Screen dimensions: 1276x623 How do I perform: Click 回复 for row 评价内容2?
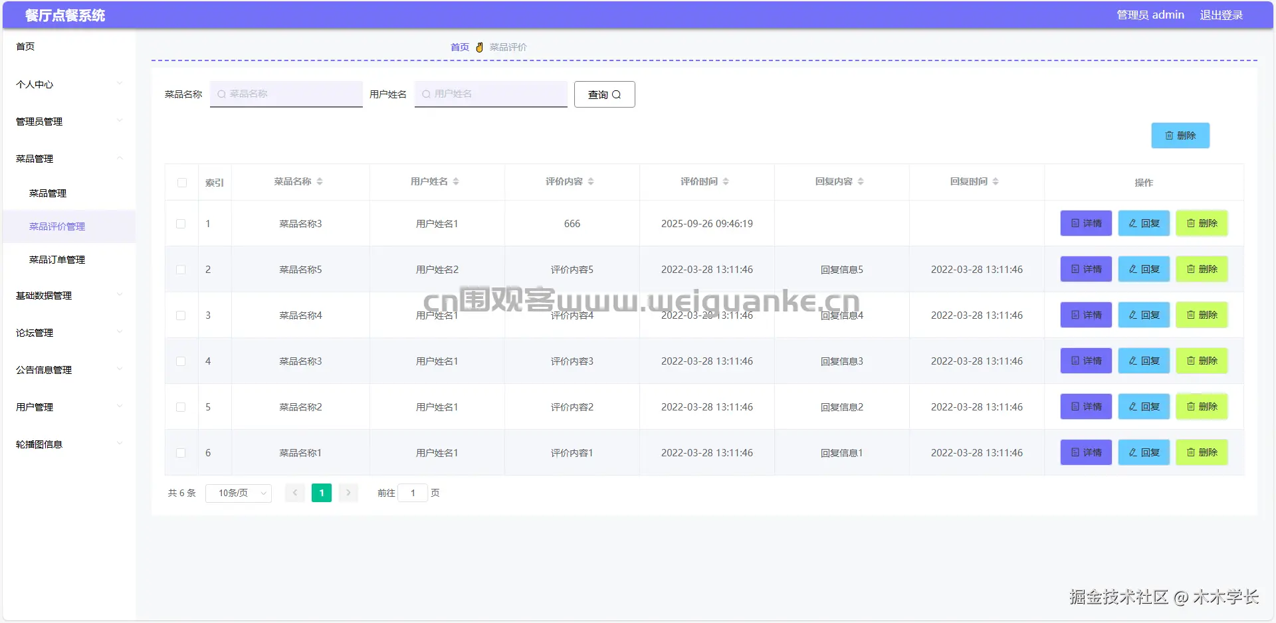tap(1144, 406)
